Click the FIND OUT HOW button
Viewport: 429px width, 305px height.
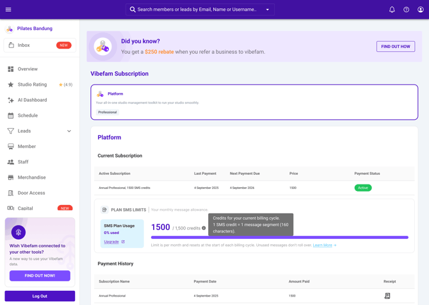point(396,47)
